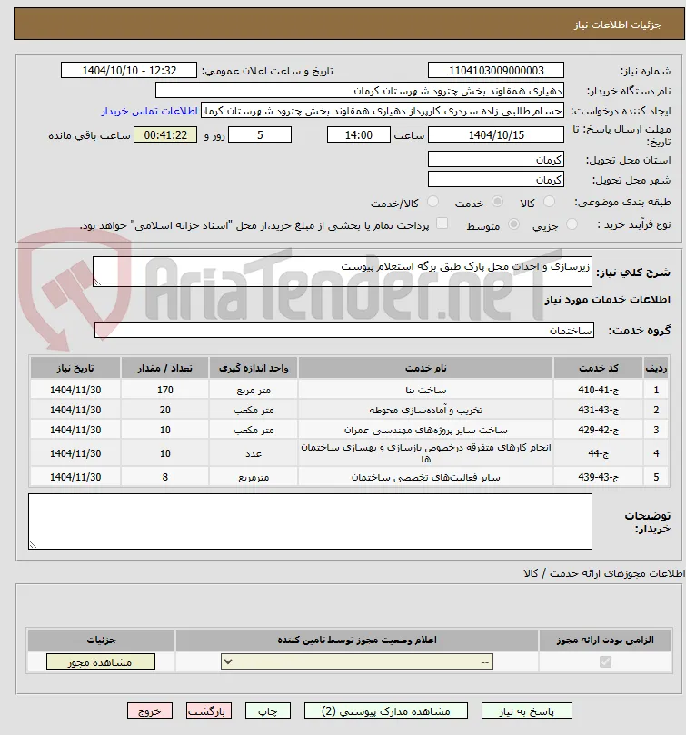Click the نام خدمت column header
The width and height of the screenshot is (686, 735).
(x=425, y=368)
